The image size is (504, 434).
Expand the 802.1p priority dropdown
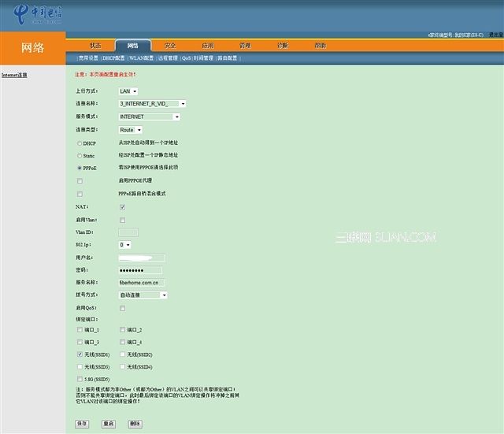tap(124, 245)
